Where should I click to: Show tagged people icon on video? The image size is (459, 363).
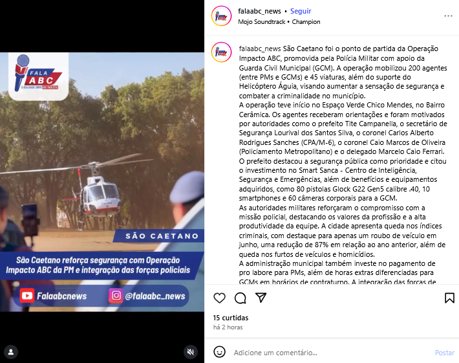coord(11,352)
